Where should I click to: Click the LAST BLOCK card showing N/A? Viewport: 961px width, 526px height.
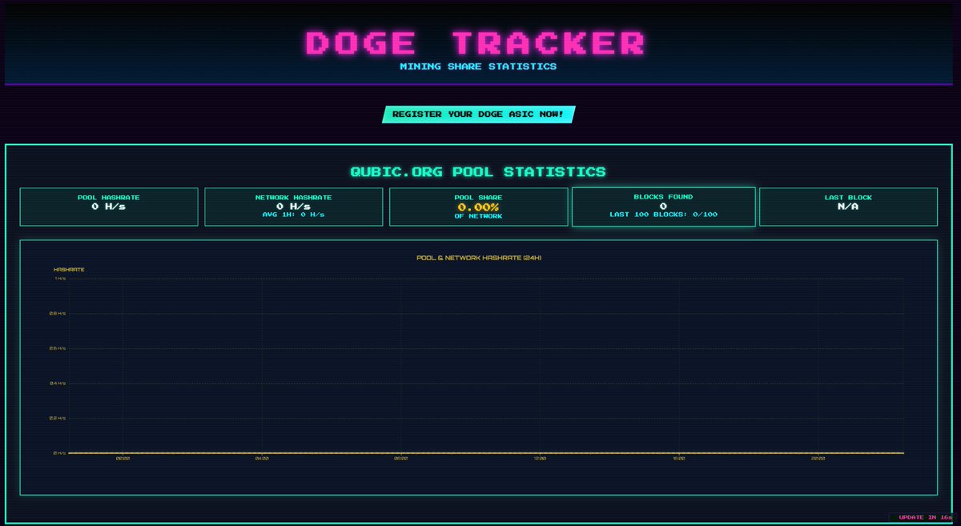[849, 207]
